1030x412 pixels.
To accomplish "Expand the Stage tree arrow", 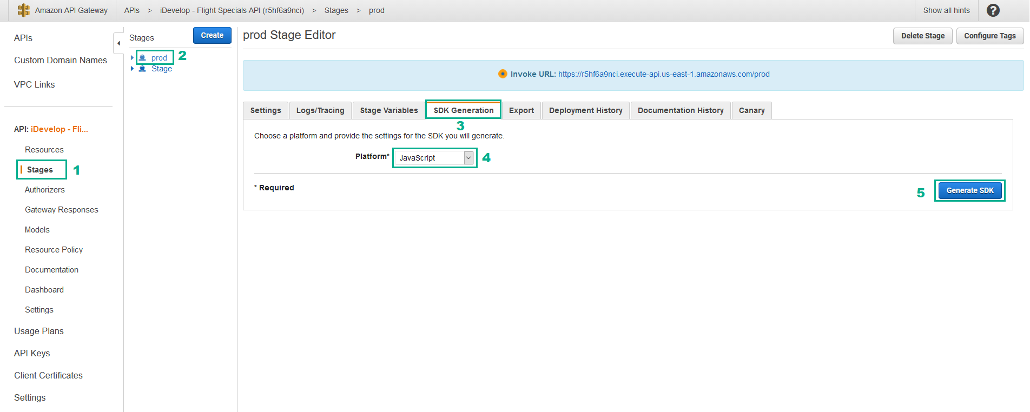I will click(132, 69).
